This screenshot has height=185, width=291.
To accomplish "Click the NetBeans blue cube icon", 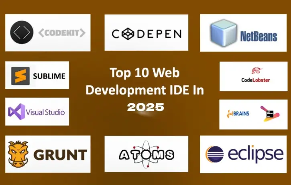I will click(224, 33).
